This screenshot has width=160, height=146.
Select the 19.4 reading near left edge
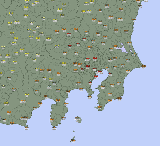(3, 47)
